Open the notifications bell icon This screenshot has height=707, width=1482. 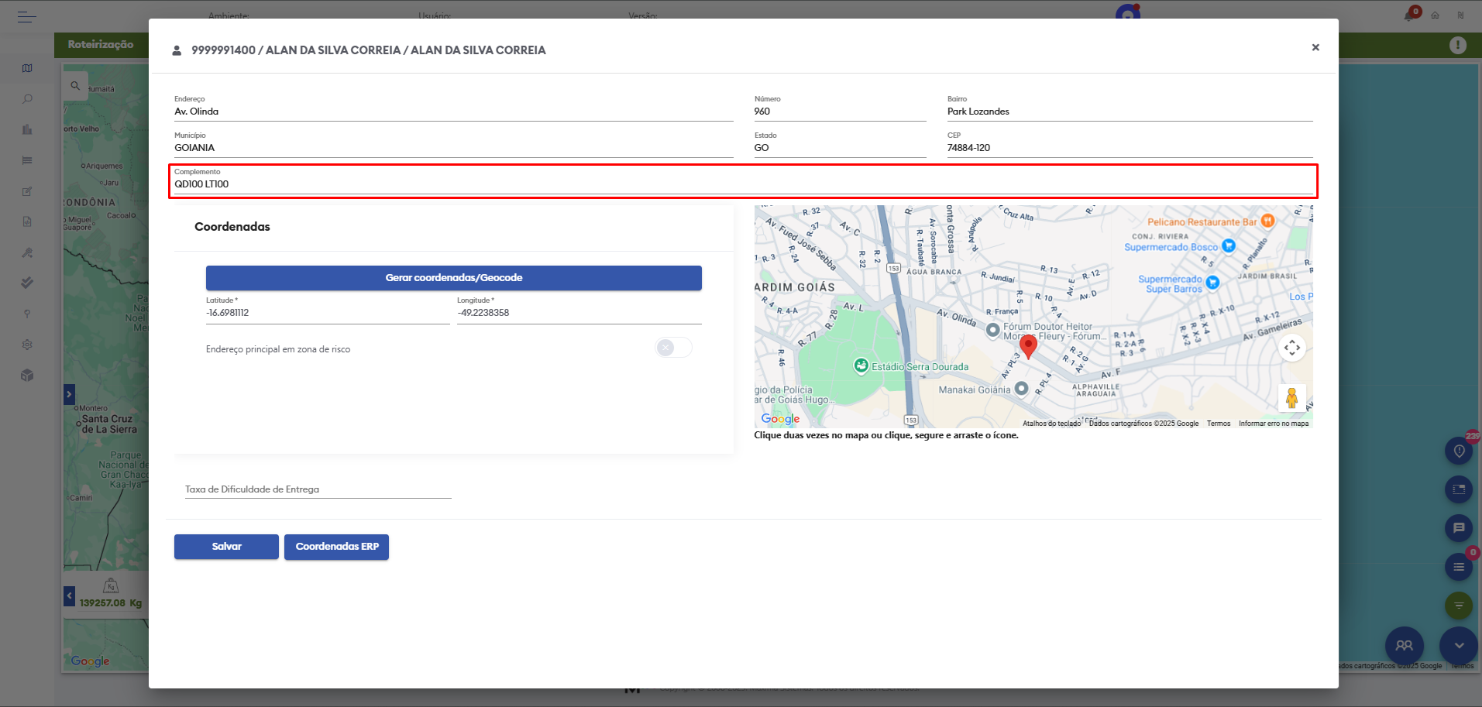[1409, 15]
